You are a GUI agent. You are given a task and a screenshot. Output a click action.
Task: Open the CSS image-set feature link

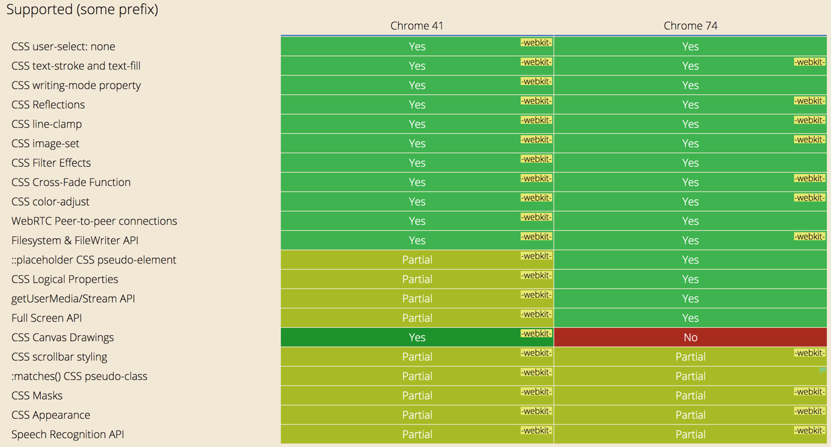[45, 144]
